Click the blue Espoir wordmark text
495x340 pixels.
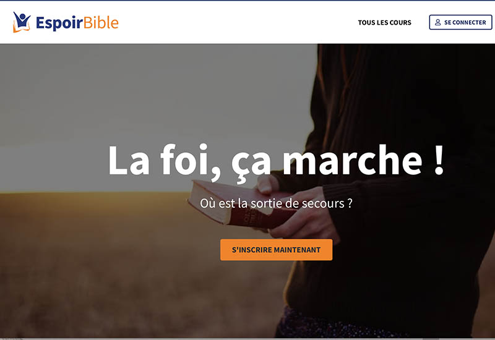click(x=59, y=23)
